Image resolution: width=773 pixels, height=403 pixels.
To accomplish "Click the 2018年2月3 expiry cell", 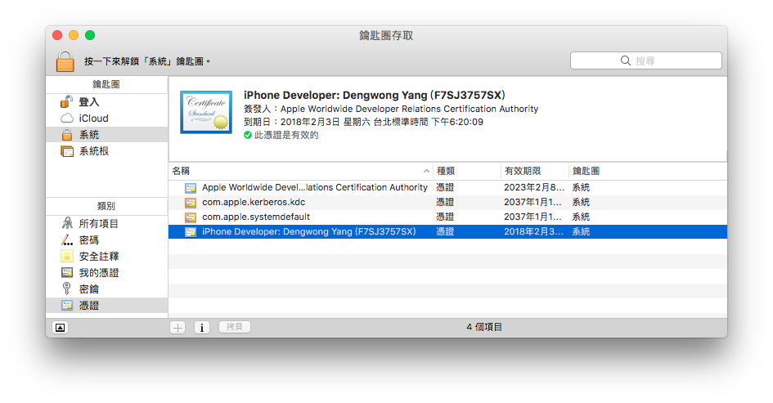I will click(533, 231).
